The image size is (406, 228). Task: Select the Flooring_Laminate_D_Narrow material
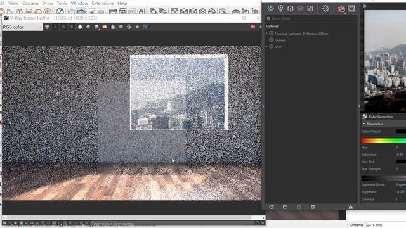(301, 34)
